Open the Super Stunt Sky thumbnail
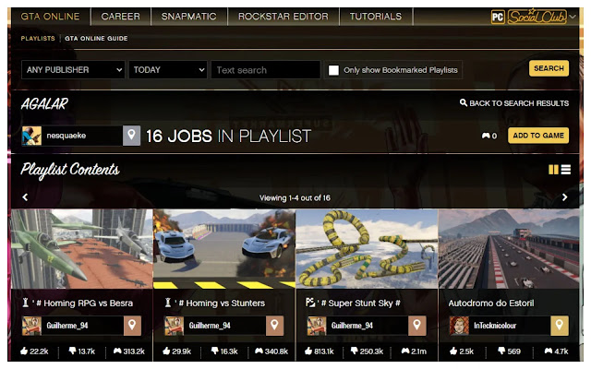The image size is (591, 369). point(368,249)
